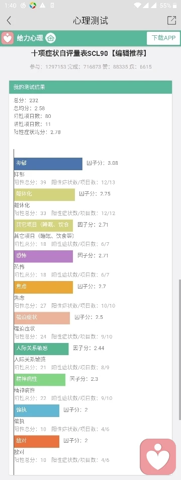Viewport: 181px width, 480px height.
Task: Tap the home icon beside 给力心理
Action: (x=50, y=38)
